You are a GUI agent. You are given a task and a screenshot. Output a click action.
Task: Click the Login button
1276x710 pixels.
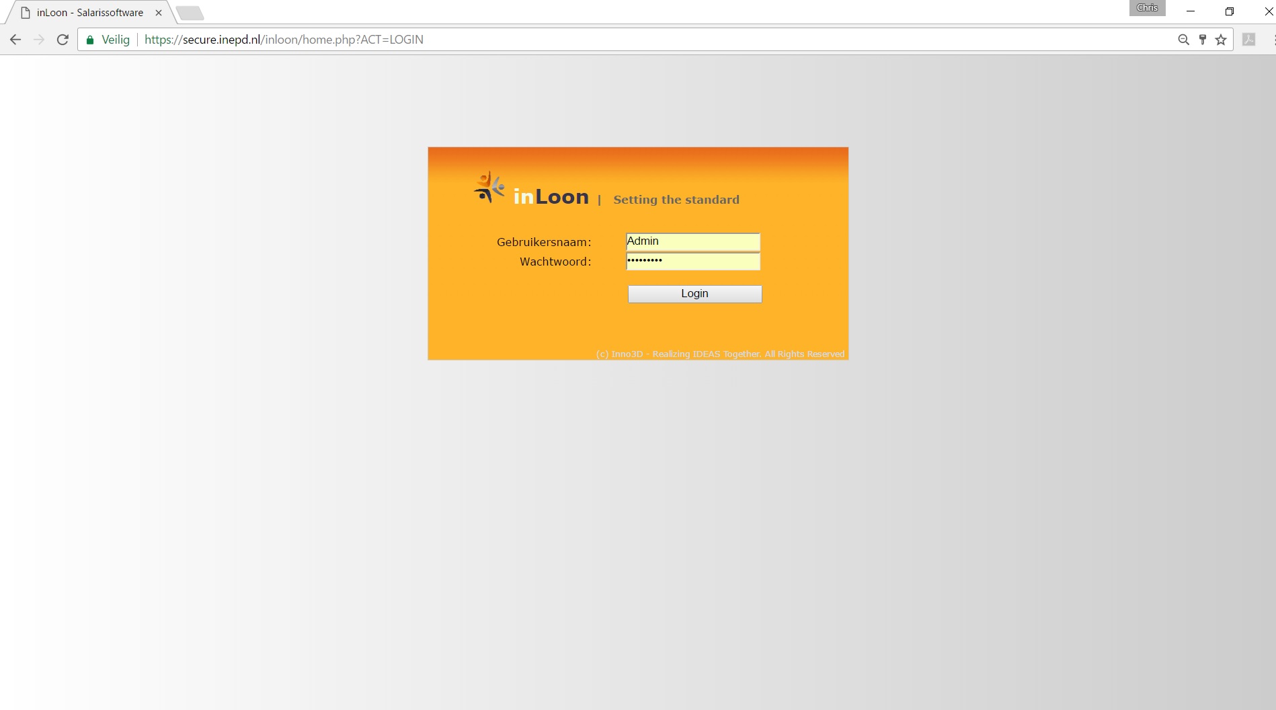694,294
